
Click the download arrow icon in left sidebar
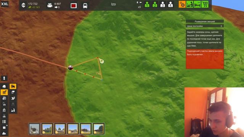click(x=4, y=78)
